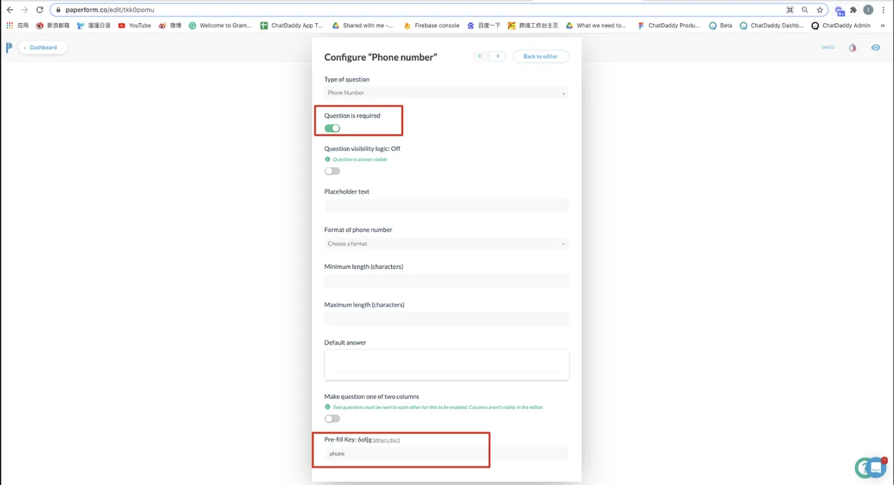Viewport: 894px width, 485px height.
Task: Disable the Question is required toggle
Action: 332,129
